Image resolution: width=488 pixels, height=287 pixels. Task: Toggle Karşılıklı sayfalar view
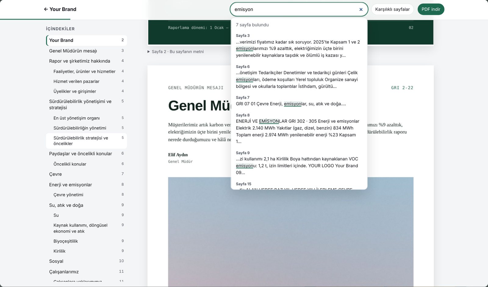click(x=392, y=9)
